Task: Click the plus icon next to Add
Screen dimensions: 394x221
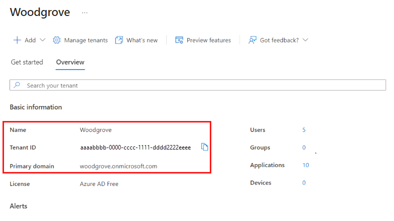Action: [17, 40]
